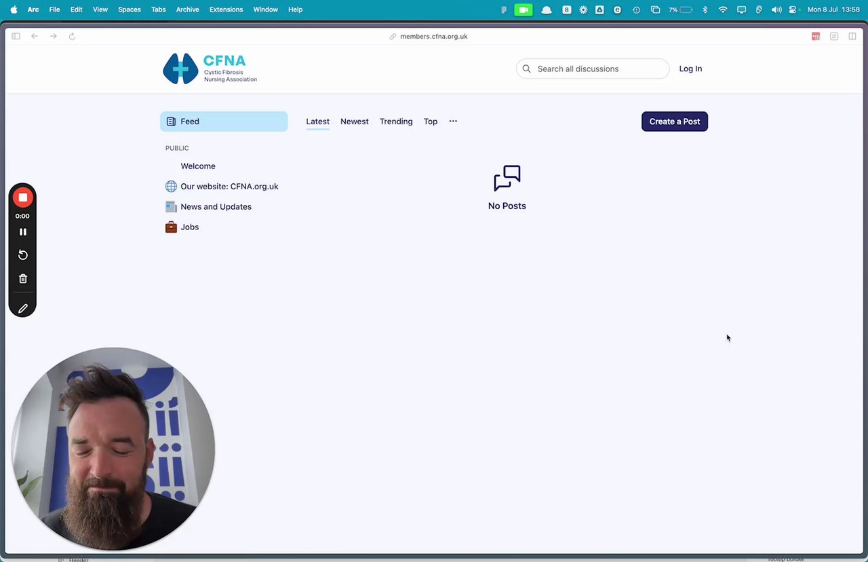Click the red extension icon in browser toolbar
868x562 pixels.
[x=816, y=37]
